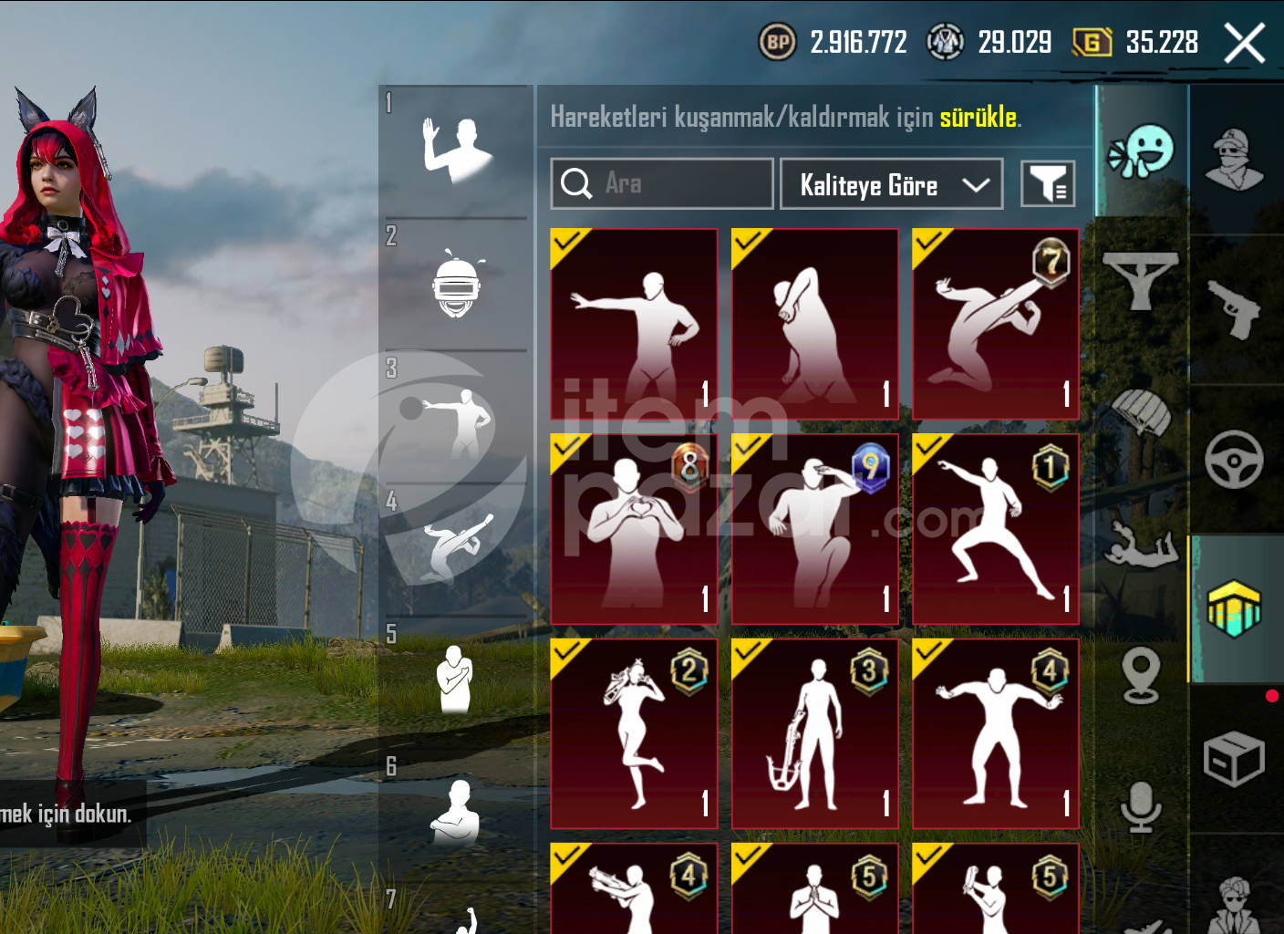1284x934 pixels.
Task: Select the steering wheel vehicle icon
Action: coord(1234,459)
